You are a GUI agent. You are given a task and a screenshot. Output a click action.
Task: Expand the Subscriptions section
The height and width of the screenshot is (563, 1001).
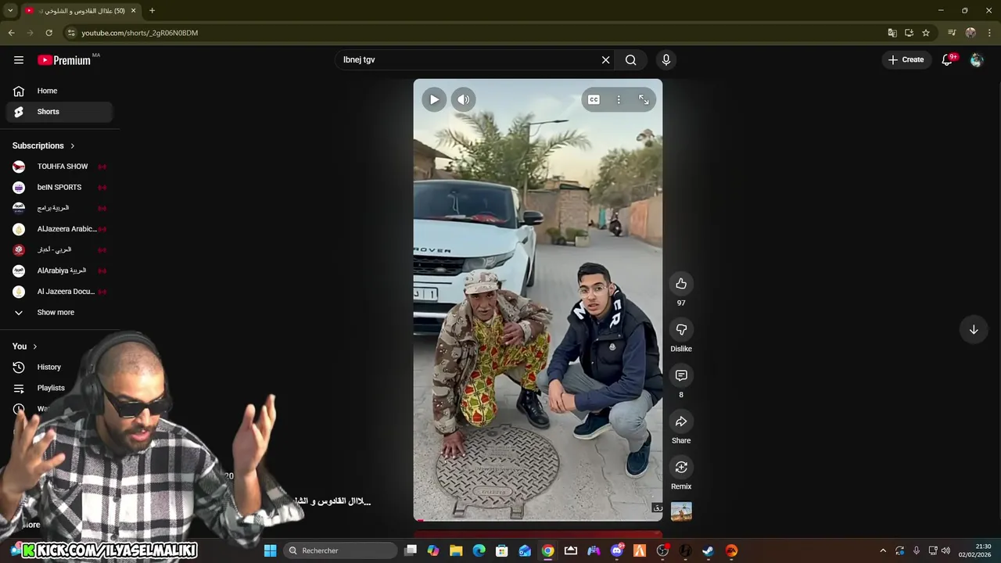point(44,145)
